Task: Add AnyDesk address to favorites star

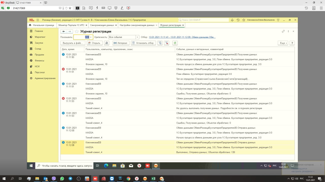Action: [70, 8]
